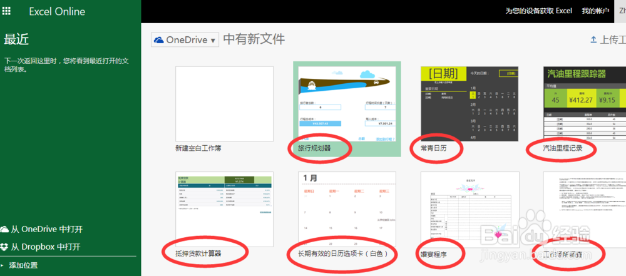Select the 新建空白工作簿 blank thumbnail

[224, 104]
